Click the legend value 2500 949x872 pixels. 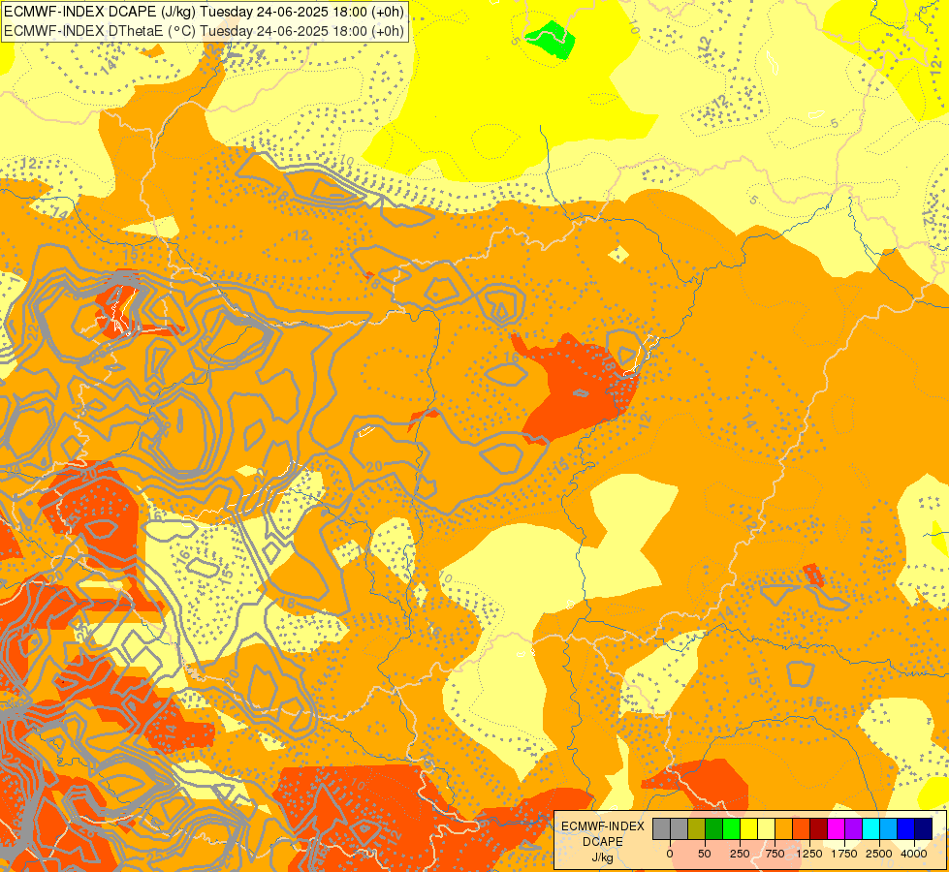tap(879, 854)
